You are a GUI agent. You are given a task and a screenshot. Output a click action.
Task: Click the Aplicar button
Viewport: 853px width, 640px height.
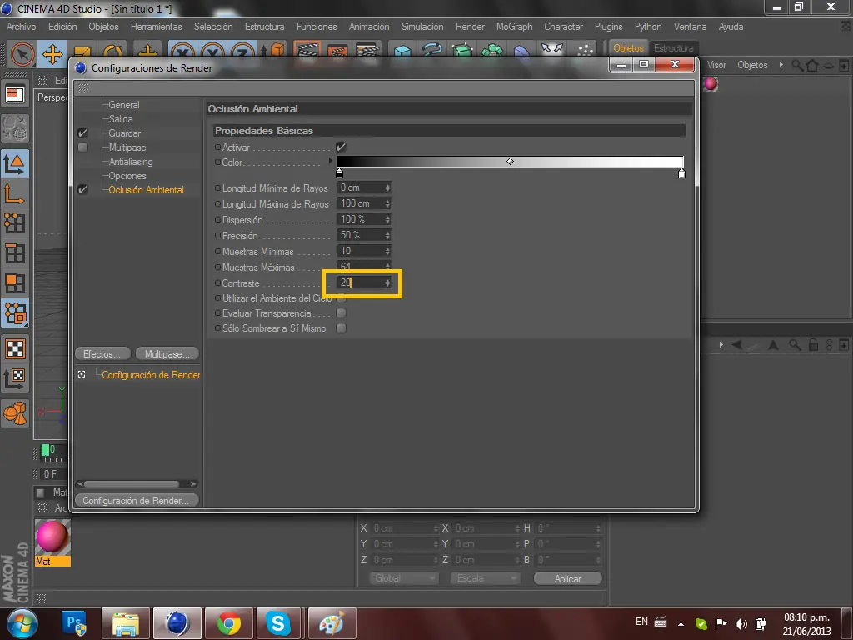coord(568,578)
